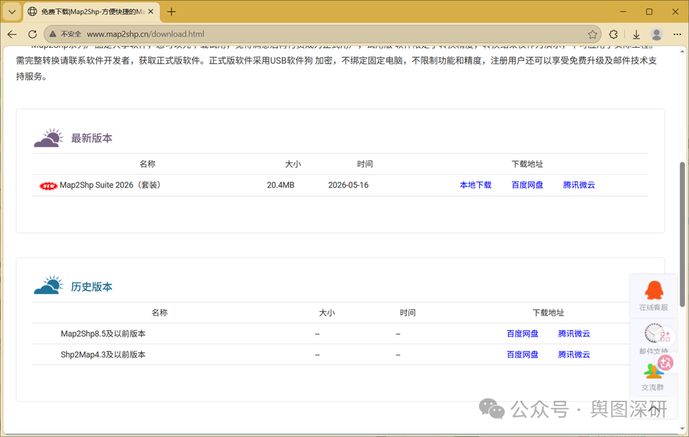Image resolution: width=689 pixels, height=437 pixels.
Task: Click the 最新版本 heading
Action: [92, 138]
